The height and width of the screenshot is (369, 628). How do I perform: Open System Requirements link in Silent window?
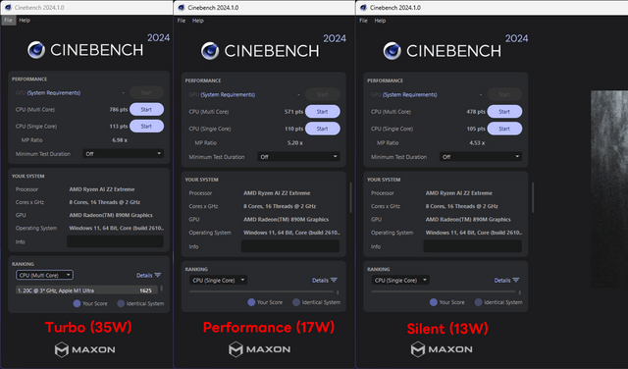410,95
